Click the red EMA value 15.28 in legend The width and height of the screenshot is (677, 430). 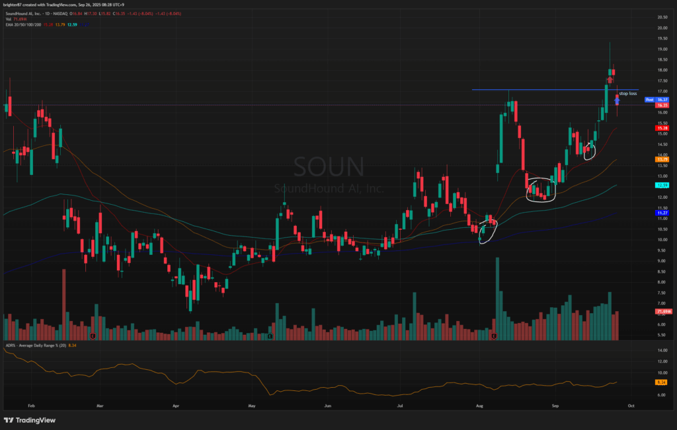[48, 25]
